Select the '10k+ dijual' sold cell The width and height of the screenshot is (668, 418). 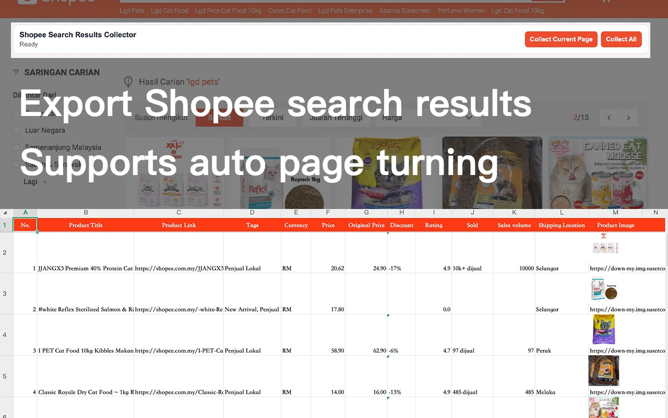(x=472, y=253)
